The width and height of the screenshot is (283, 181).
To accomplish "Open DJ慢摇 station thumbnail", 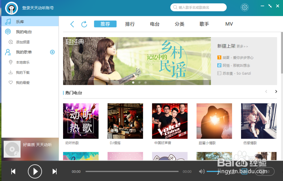I will click(x=125, y=121).
